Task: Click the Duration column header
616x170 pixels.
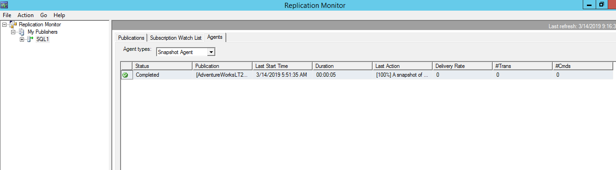Action: tap(342, 66)
